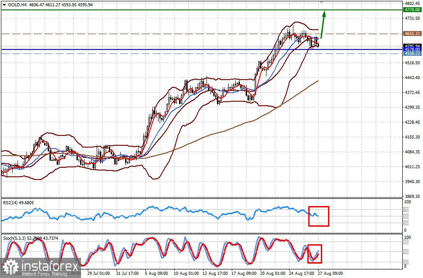This screenshot has width=423, height=278.
Task: Click the 4516.50 price on the scale
Action: pos(413,63)
